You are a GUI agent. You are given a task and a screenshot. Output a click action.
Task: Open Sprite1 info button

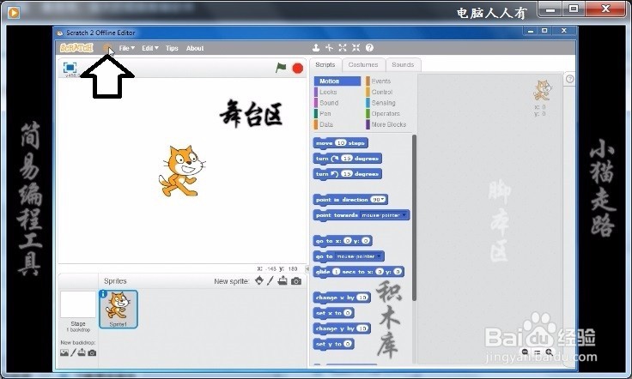[103, 294]
